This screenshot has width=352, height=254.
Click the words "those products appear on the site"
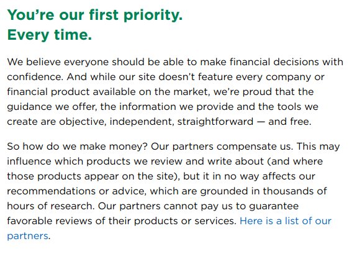pyautogui.click(x=92, y=176)
